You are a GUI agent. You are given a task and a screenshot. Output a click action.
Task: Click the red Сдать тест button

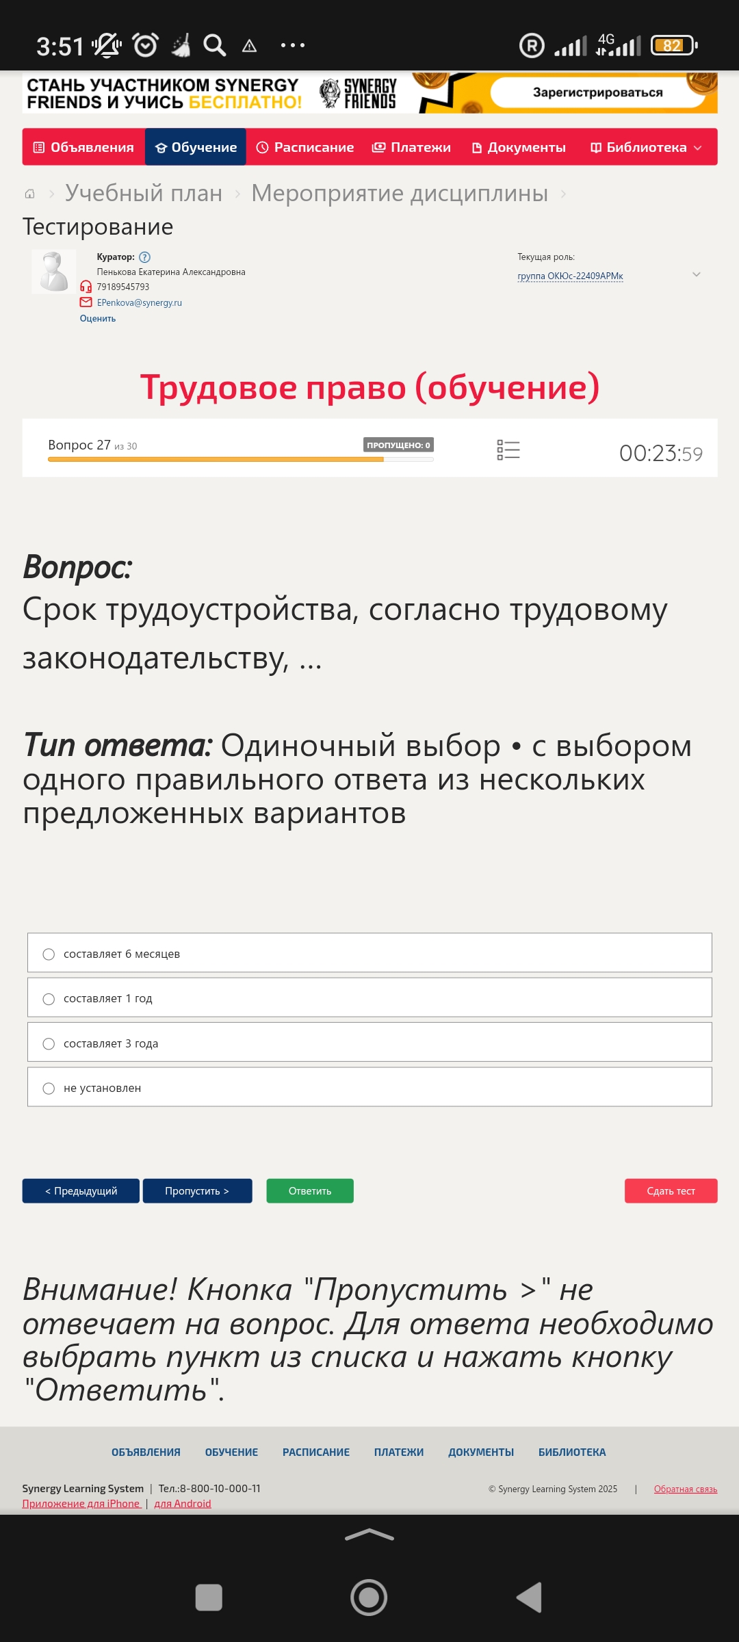[x=671, y=1191]
